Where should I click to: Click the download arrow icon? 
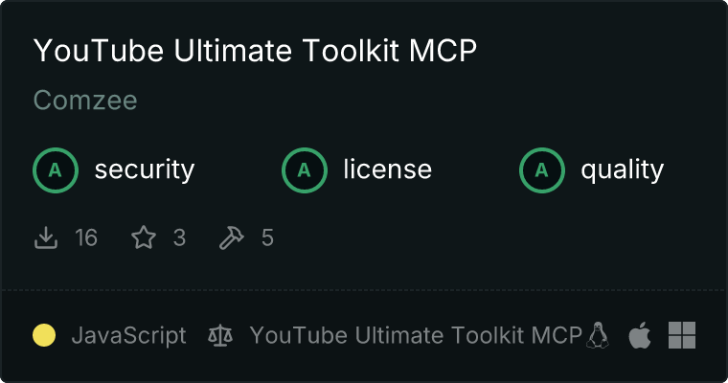pos(46,237)
